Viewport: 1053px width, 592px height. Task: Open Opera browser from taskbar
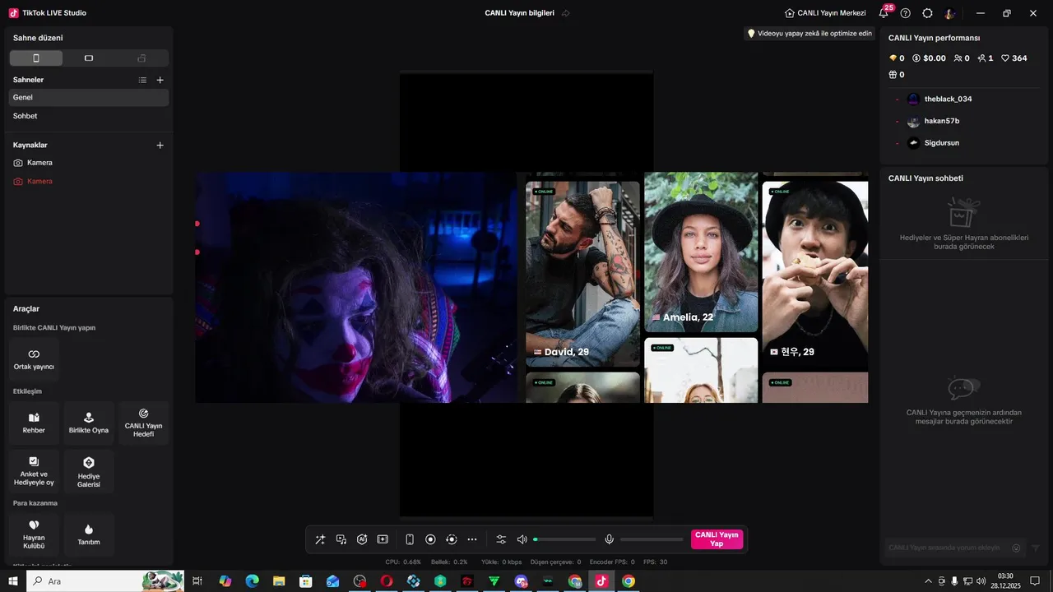(x=387, y=581)
